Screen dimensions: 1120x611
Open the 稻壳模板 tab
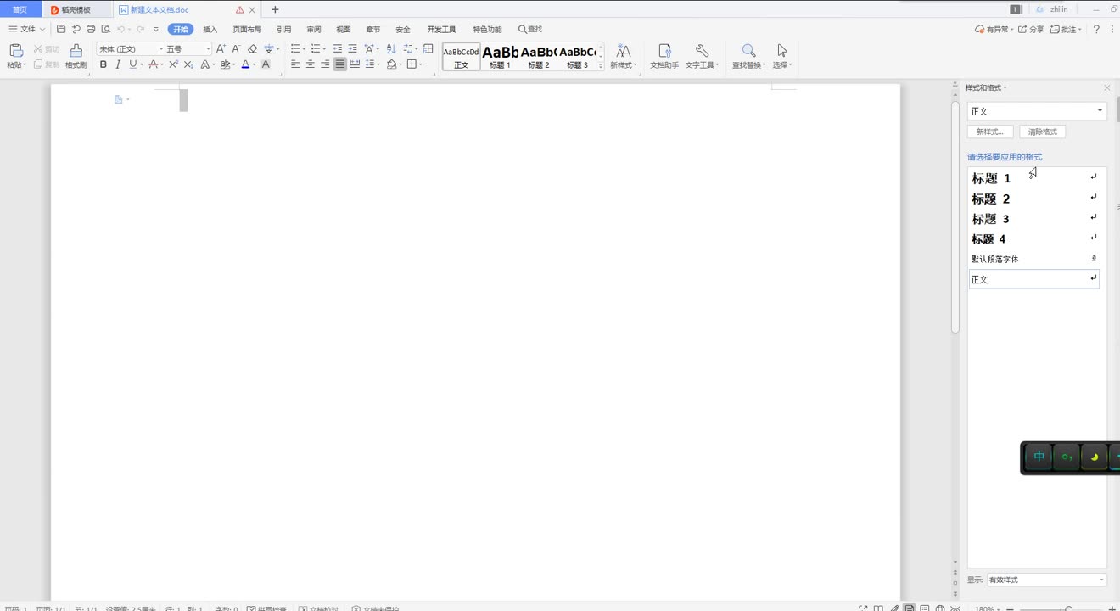[x=78, y=9]
